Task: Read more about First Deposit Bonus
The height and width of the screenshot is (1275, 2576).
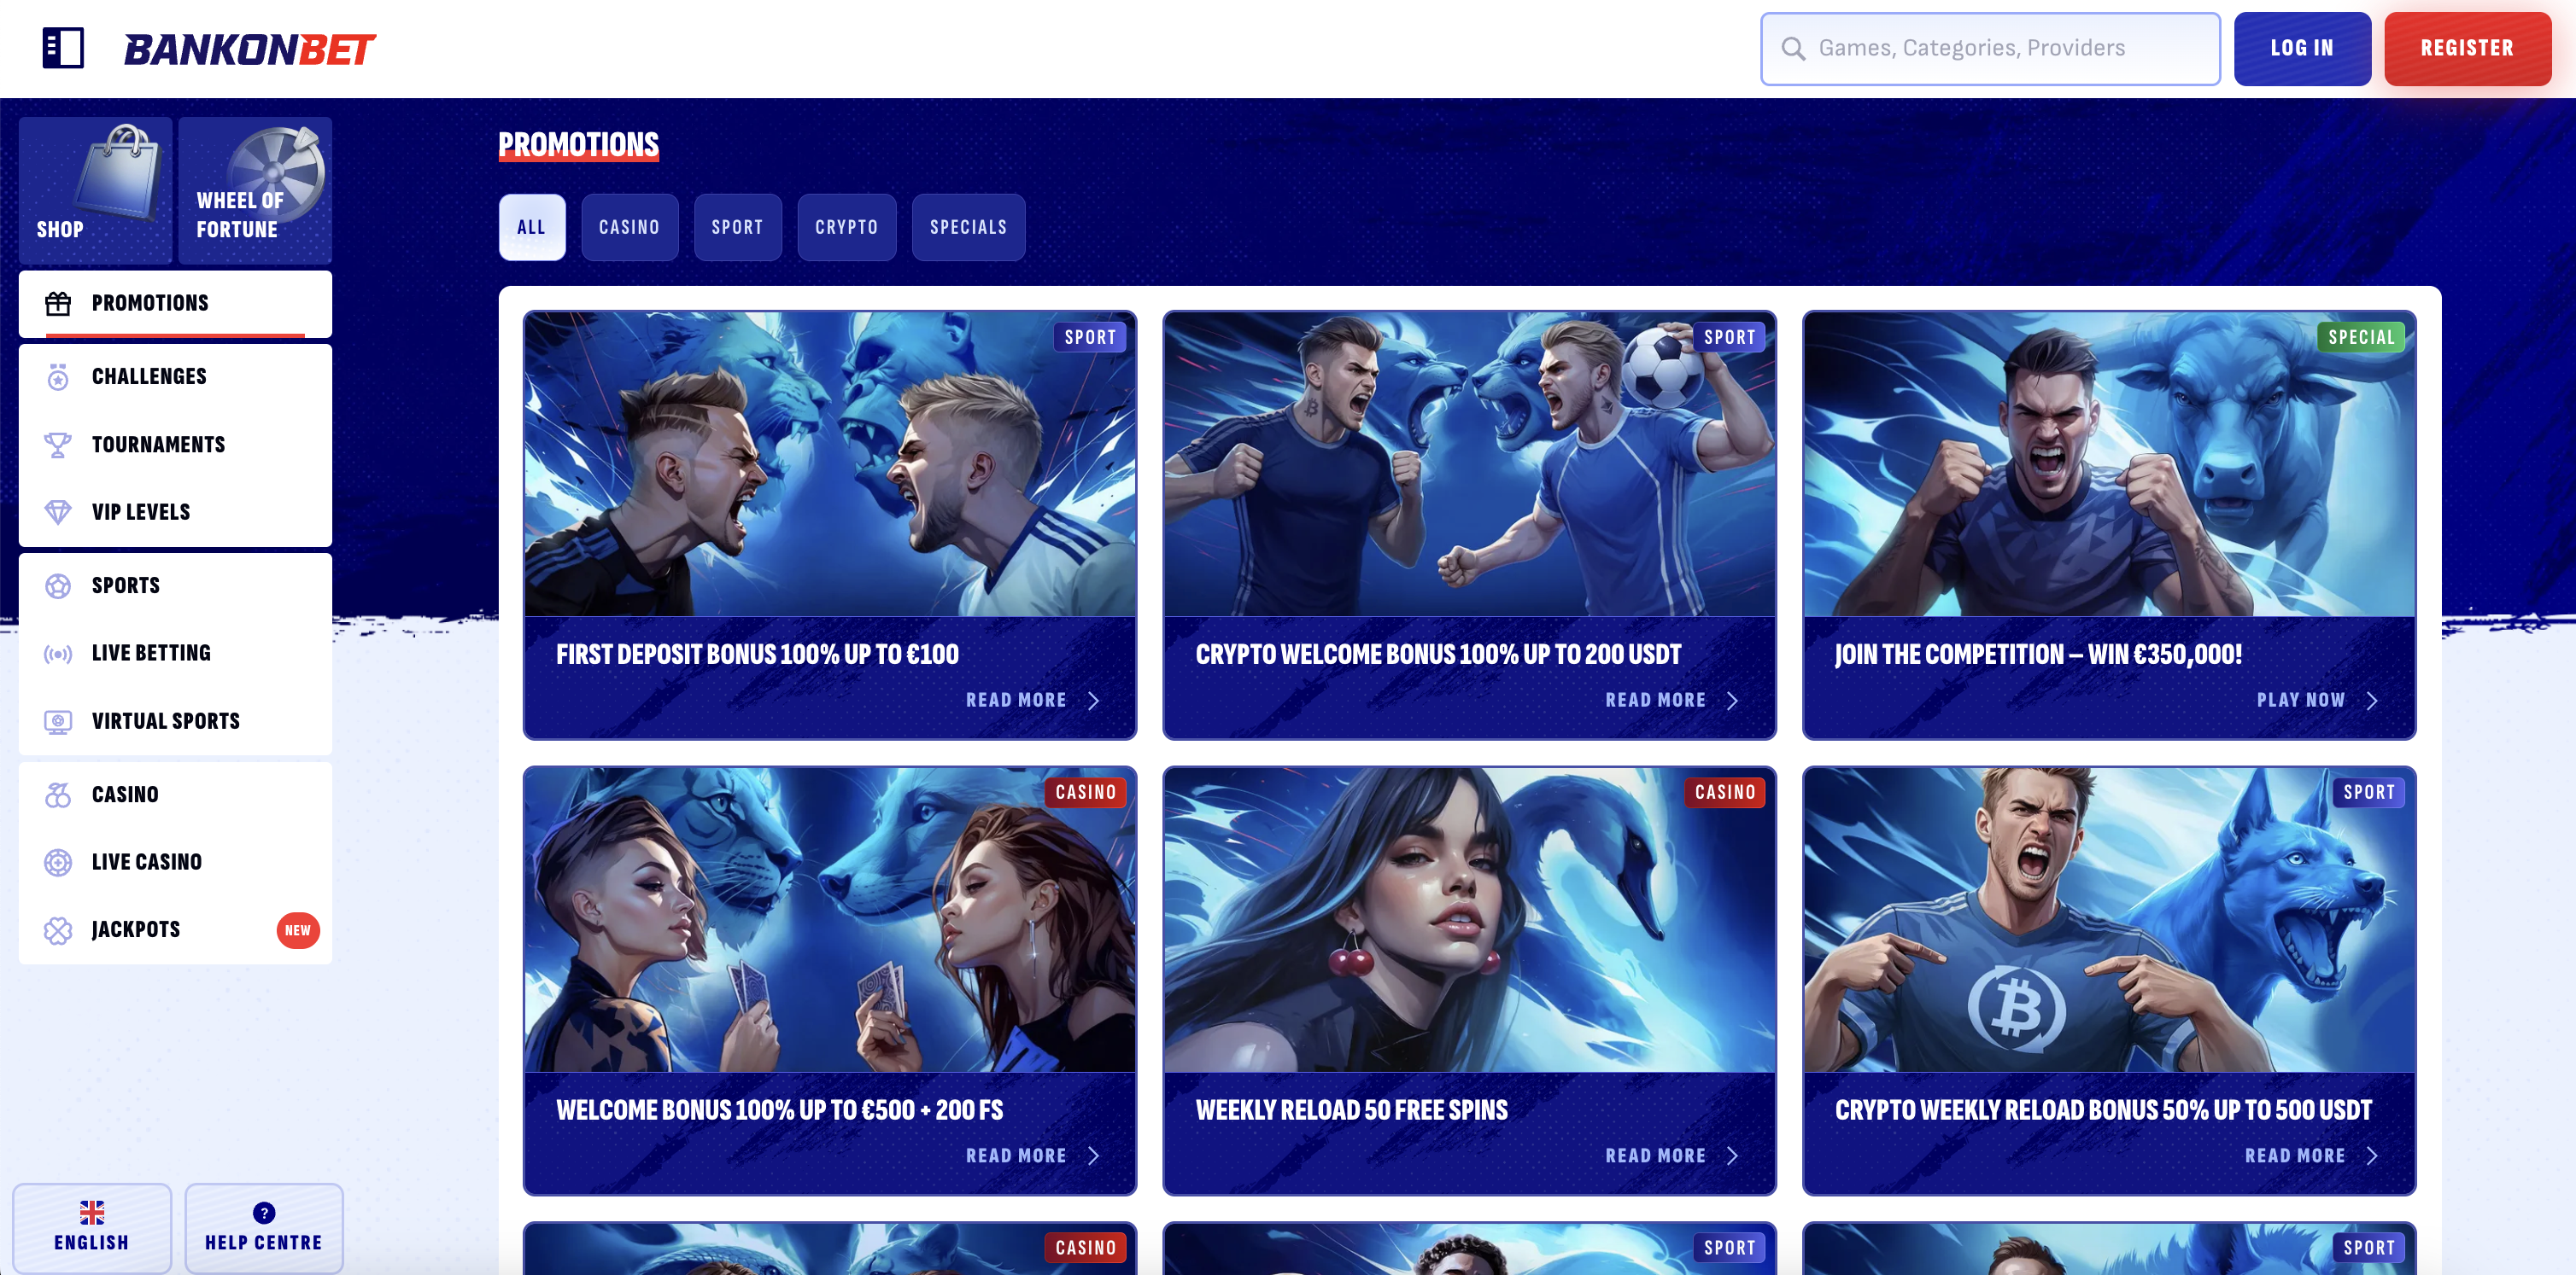Action: [1016, 701]
